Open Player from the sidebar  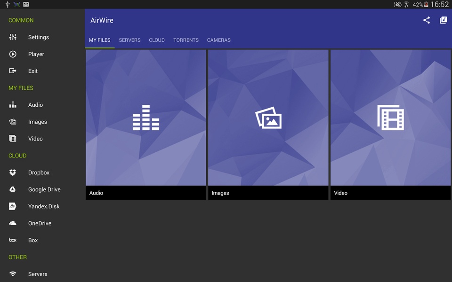[x=42, y=54]
